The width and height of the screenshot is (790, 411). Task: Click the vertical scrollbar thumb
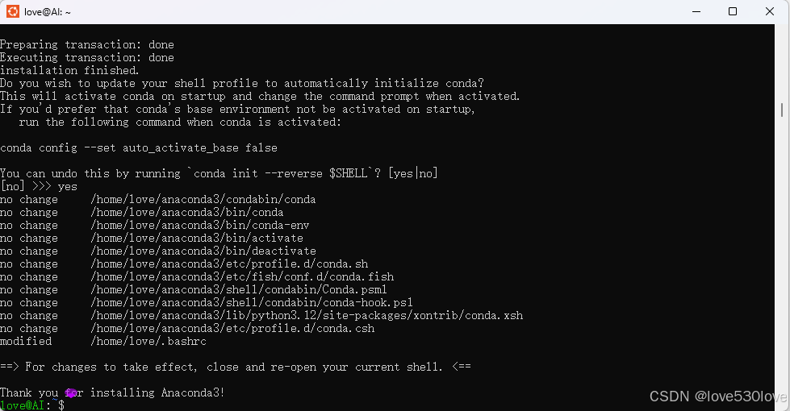pyautogui.click(x=782, y=110)
